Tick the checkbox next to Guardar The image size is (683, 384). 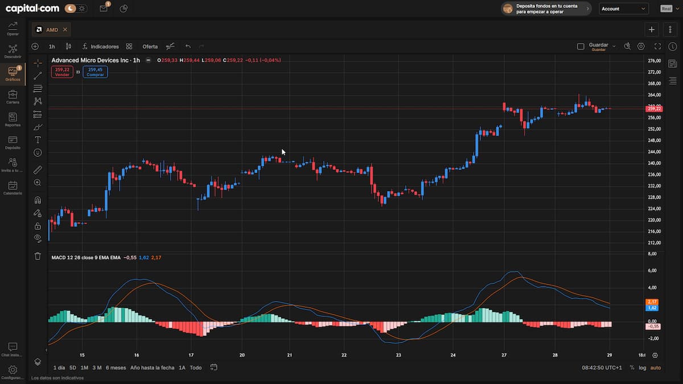(581, 46)
